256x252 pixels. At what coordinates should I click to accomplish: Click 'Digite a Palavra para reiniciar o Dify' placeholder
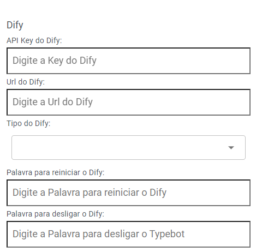point(90,193)
